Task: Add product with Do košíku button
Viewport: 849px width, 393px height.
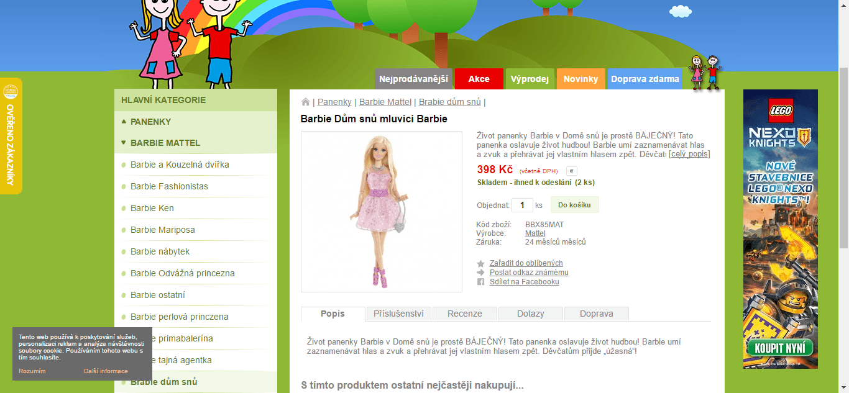Action: pyautogui.click(x=574, y=205)
